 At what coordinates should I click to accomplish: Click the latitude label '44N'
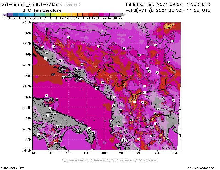29,54
